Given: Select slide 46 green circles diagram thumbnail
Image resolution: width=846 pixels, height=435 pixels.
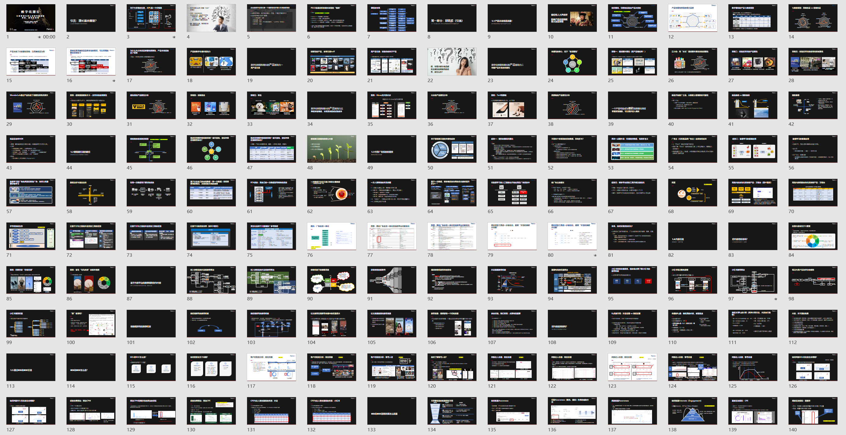Looking at the screenshot, I should [x=211, y=149].
